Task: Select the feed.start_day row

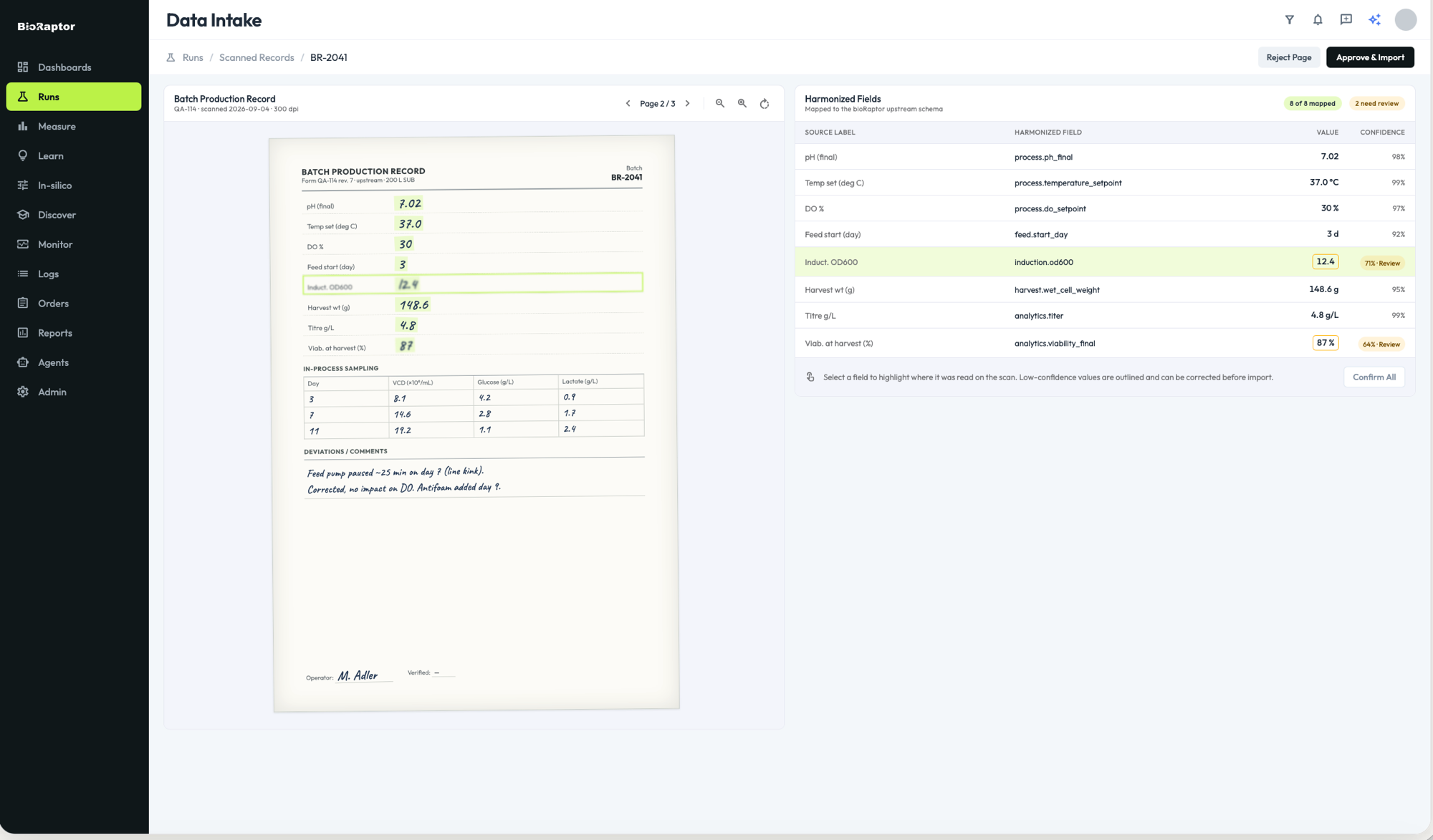Action: (x=1104, y=234)
